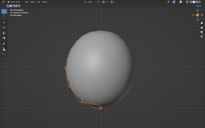Click the green Y axis gizmo circle

(197, 15)
